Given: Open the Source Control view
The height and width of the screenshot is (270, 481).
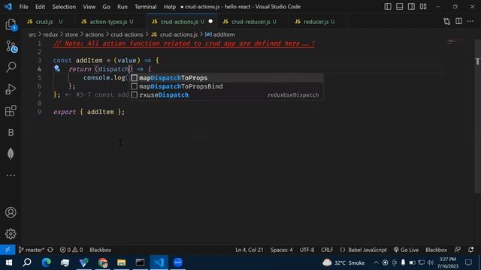Looking at the screenshot, I should click(x=11, y=46).
